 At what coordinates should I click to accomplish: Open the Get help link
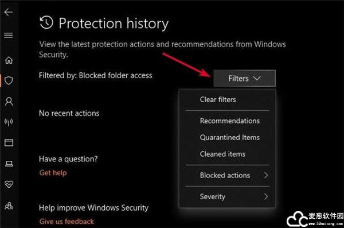pyautogui.click(x=53, y=173)
